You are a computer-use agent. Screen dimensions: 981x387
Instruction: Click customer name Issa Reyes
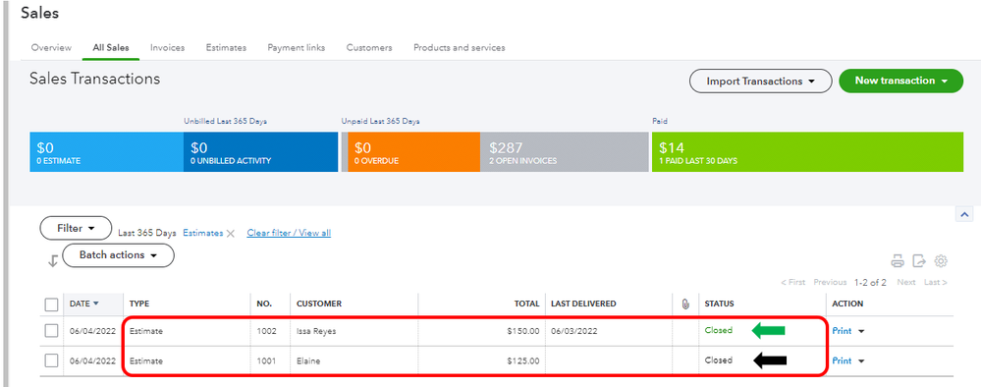[x=316, y=331]
